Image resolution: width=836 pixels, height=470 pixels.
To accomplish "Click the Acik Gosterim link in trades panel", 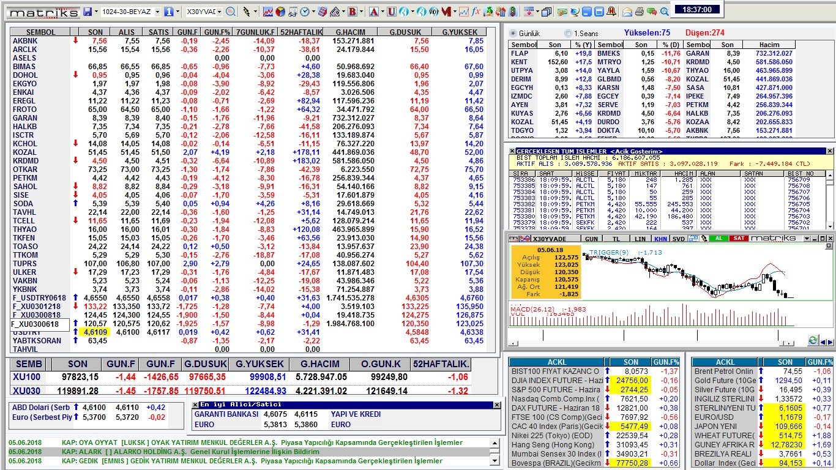I will click(636, 151).
